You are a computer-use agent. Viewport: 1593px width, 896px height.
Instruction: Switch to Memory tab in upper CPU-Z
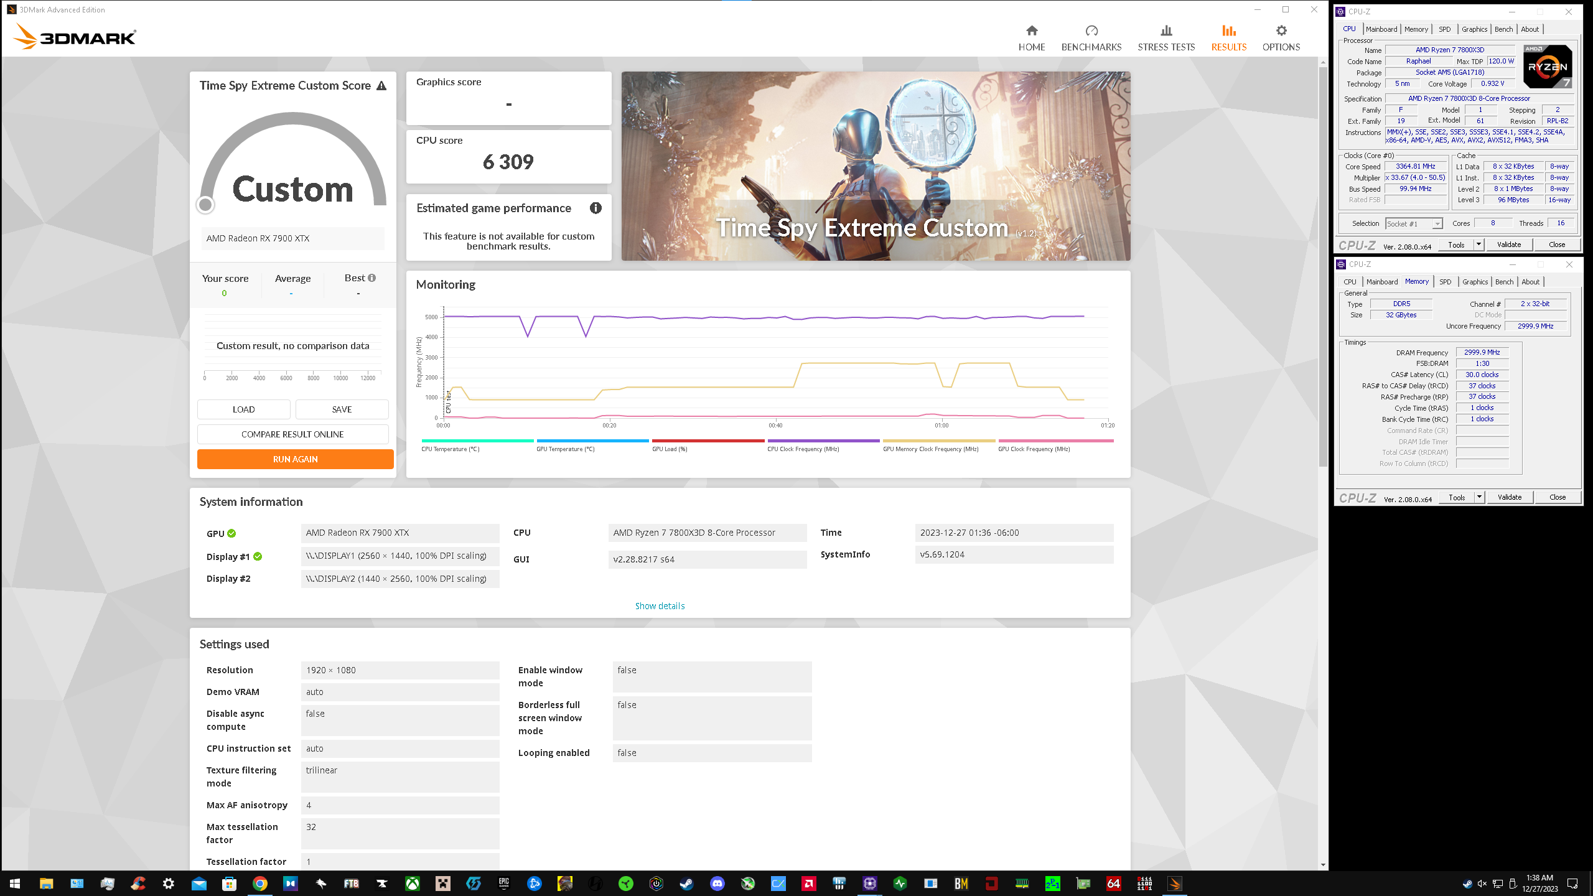(1416, 29)
